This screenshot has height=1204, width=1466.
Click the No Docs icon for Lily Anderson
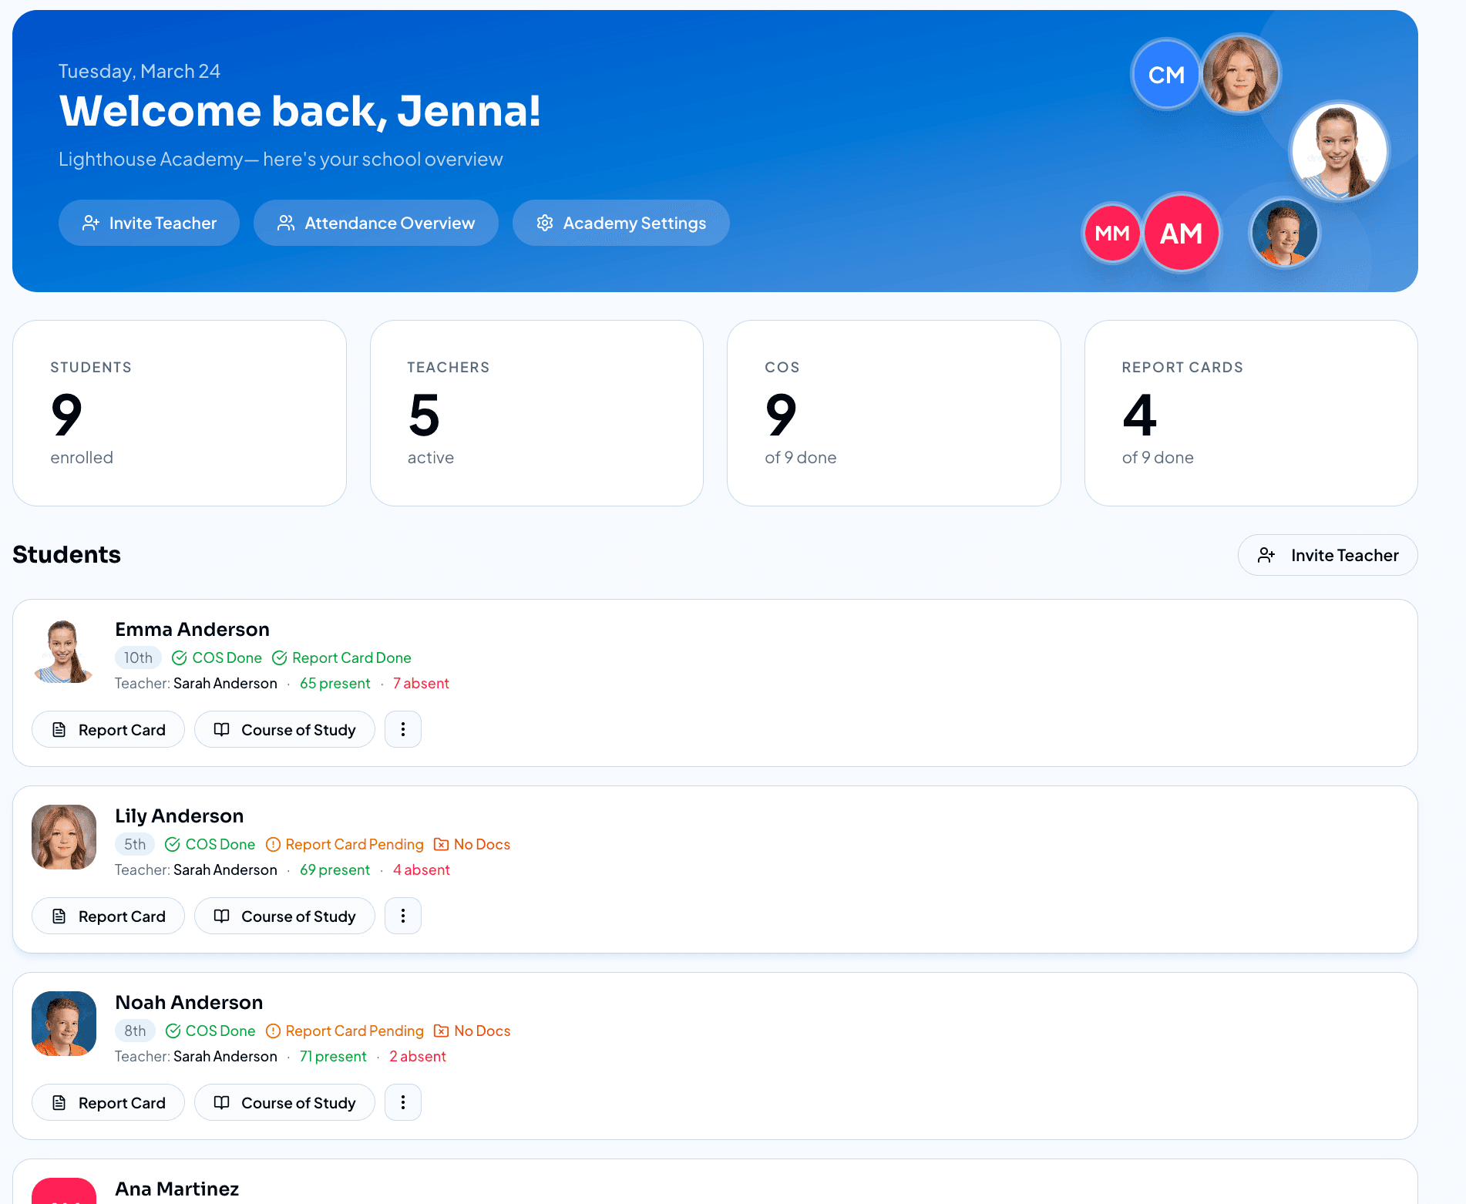442,844
